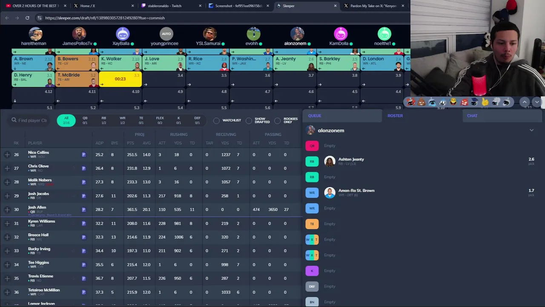Open Josh Jacobs player notes icon
Image resolution: width=545 pixels, height=307 pixels.
point(84,196)
